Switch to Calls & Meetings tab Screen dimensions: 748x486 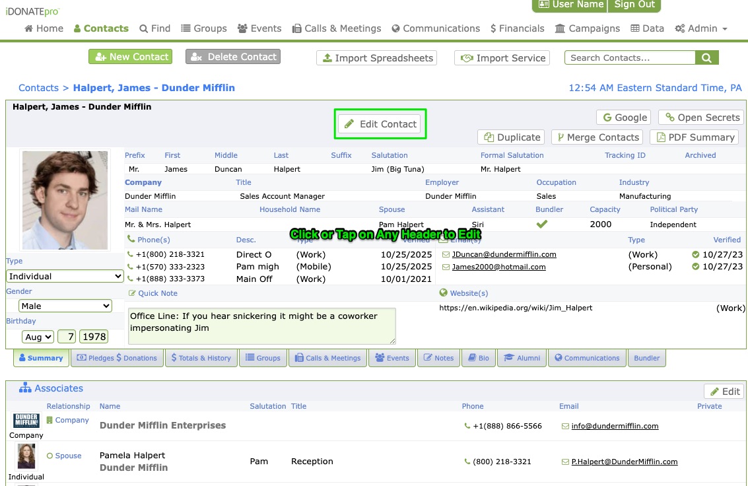tap(327, 358)
